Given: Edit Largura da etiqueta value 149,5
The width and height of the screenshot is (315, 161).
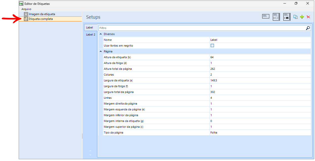Looking at the screenshot, I should (260, 80).
